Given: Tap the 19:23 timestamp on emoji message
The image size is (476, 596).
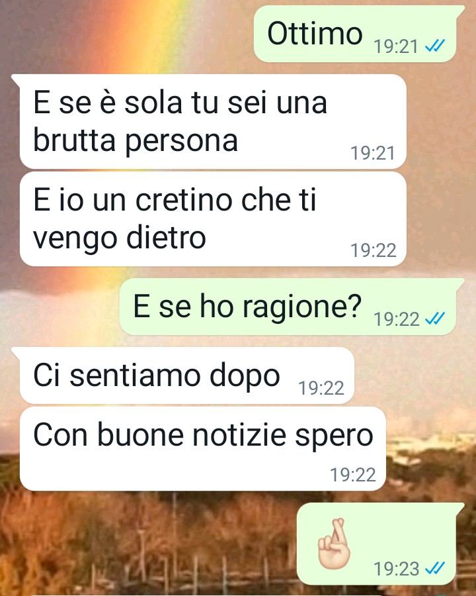Looking at the screenshot, I should tap(396, 569).
